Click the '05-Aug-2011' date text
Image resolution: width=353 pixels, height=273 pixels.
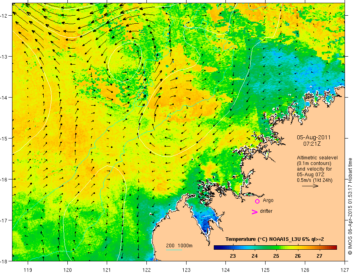coord(314,137)
